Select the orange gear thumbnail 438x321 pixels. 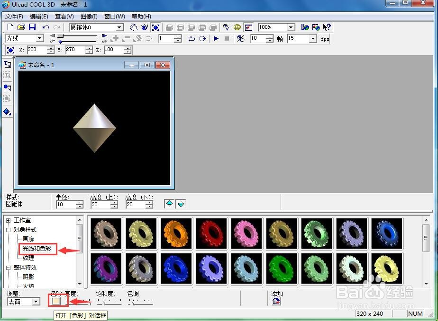tap(176, 234)
